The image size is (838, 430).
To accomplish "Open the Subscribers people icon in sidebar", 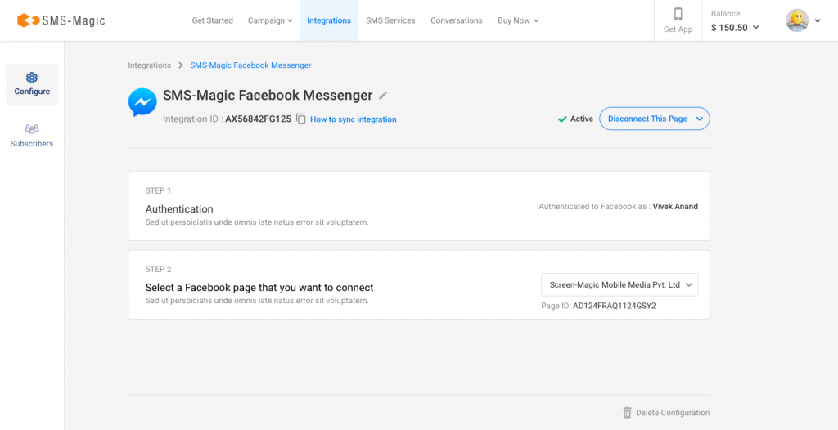I will tap(32, 128).
